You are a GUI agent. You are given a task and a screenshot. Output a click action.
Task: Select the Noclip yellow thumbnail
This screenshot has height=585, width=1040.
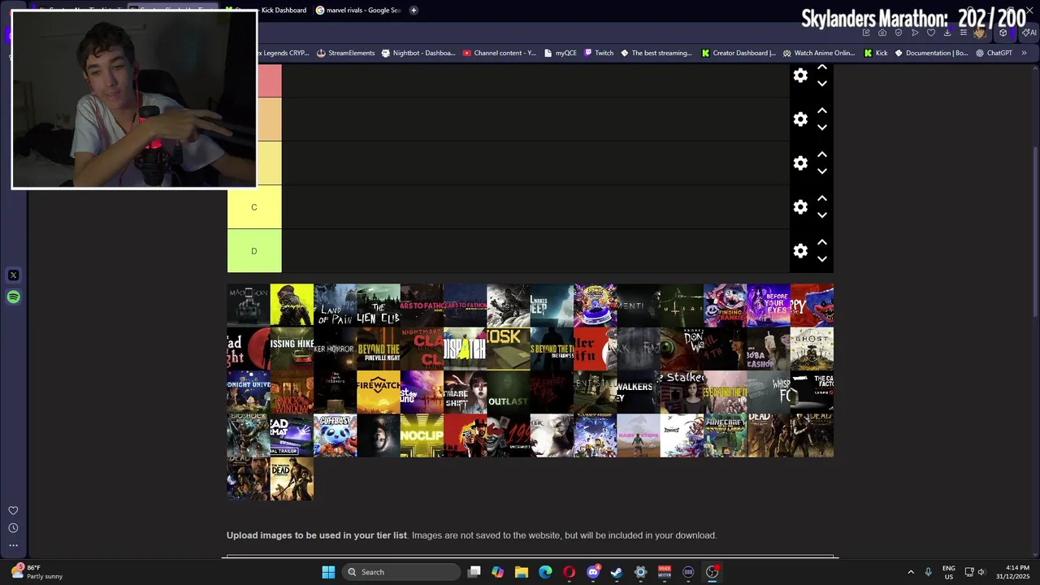pos(422,435)
